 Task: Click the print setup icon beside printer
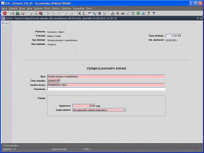(x=71, y=13)
